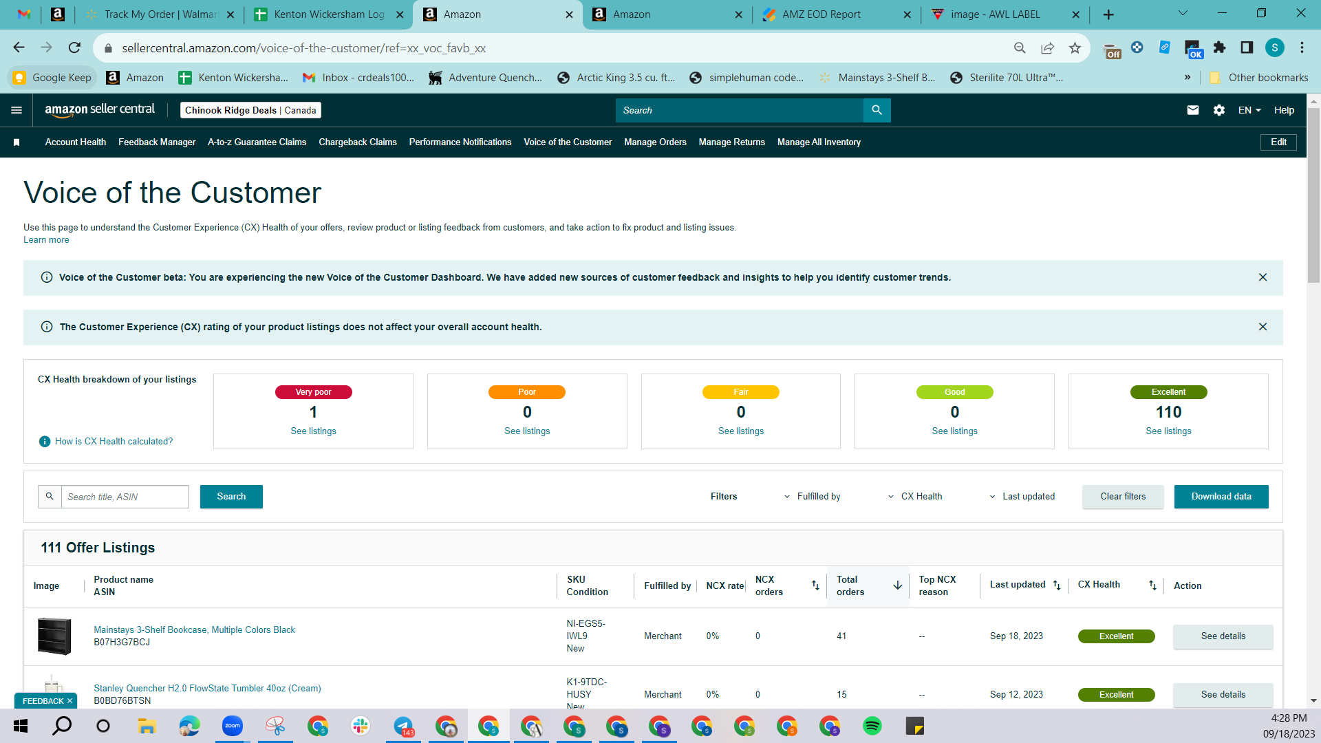Open Slack from the taskbar
1321x743 pixels.
pyautogui.click(x=361, y=726)
